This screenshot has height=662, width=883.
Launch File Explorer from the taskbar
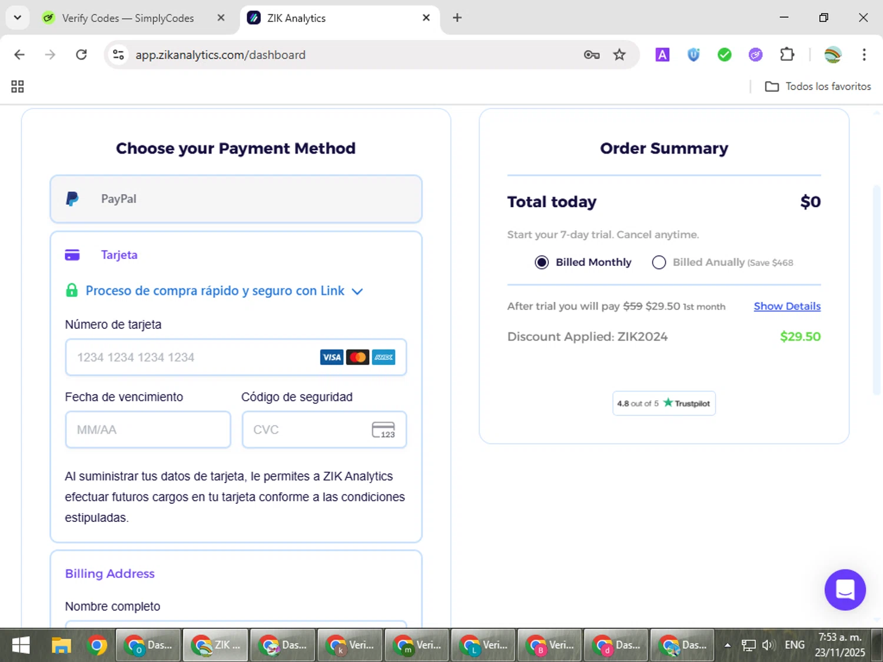click(x=61, y=646)
